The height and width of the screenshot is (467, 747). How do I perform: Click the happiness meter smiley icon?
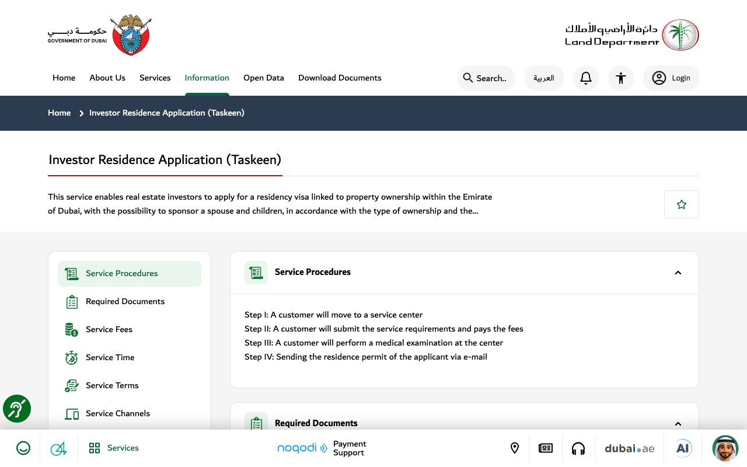[x=23, y=448]
